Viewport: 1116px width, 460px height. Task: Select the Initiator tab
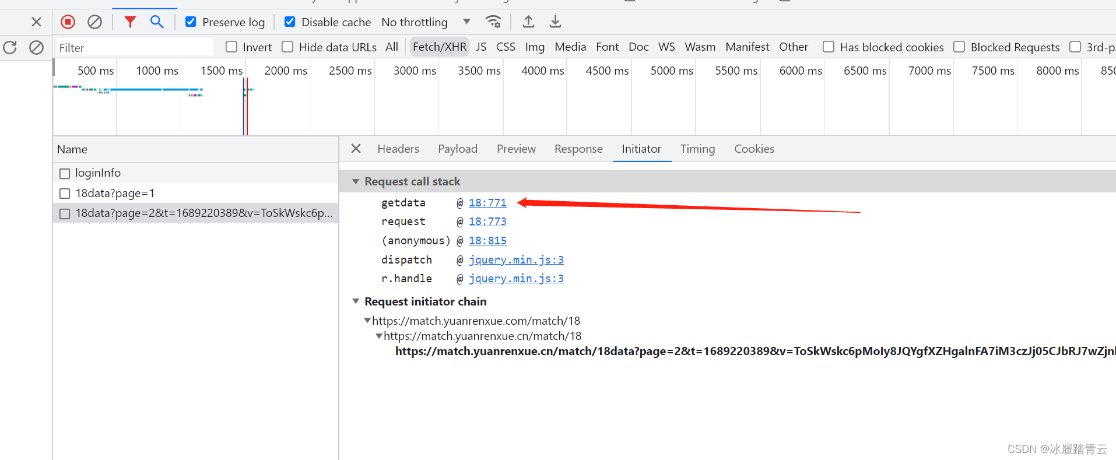point(641,149)
